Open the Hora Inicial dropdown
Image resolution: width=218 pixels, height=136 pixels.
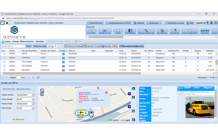click(x=33, y=99)
